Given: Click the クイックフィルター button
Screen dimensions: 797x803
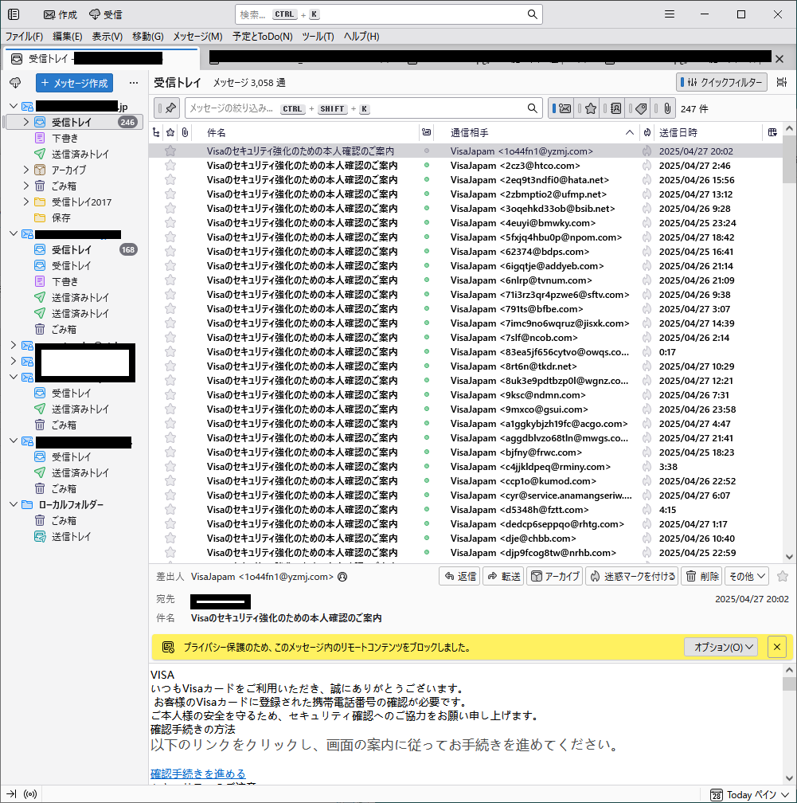Looking at the screenshot, I should point(721,83).
